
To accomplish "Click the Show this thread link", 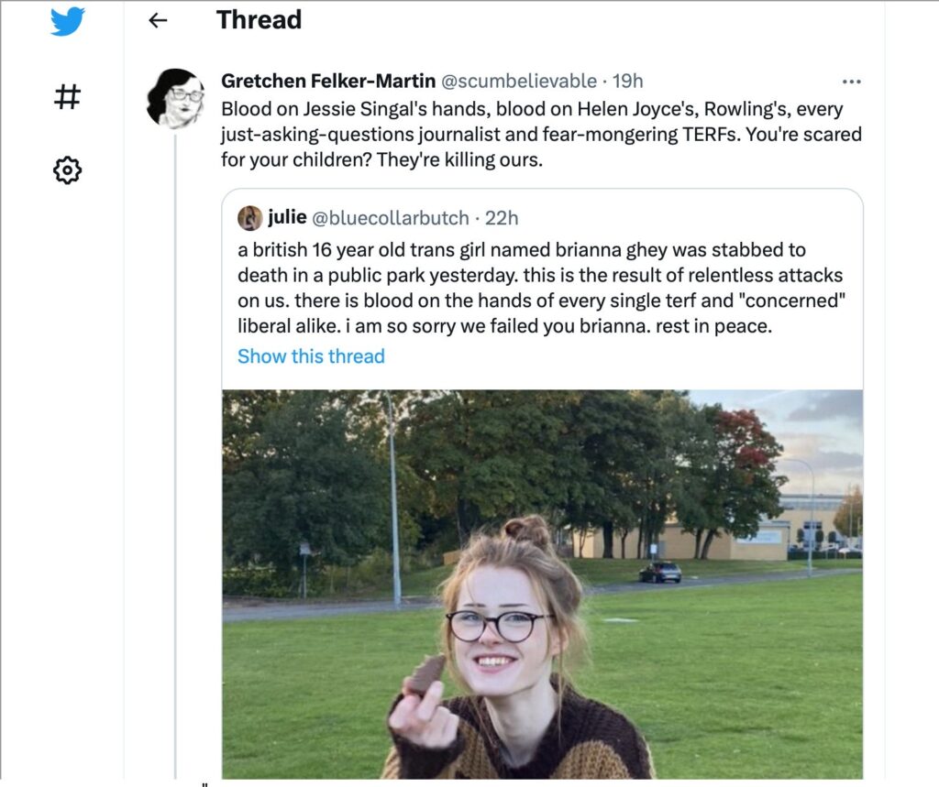I will pyautogui.click(x=311, y=356).
